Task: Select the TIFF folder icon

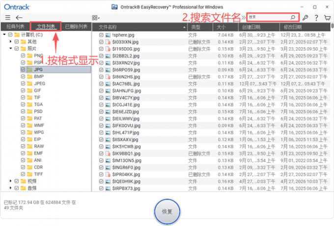Action: click(29, 174)
